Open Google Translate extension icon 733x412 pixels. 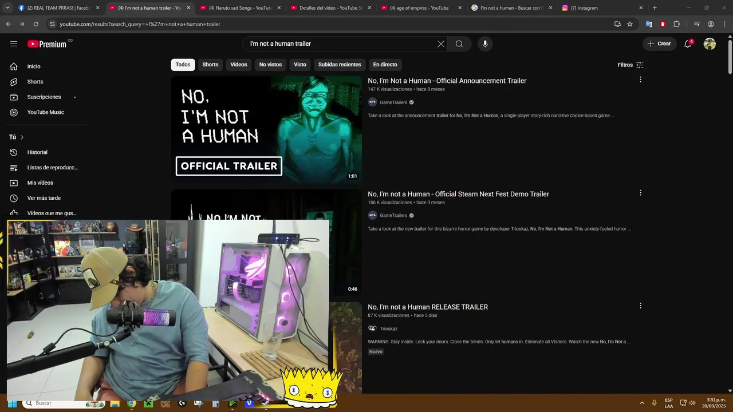[x=649, y=24]
